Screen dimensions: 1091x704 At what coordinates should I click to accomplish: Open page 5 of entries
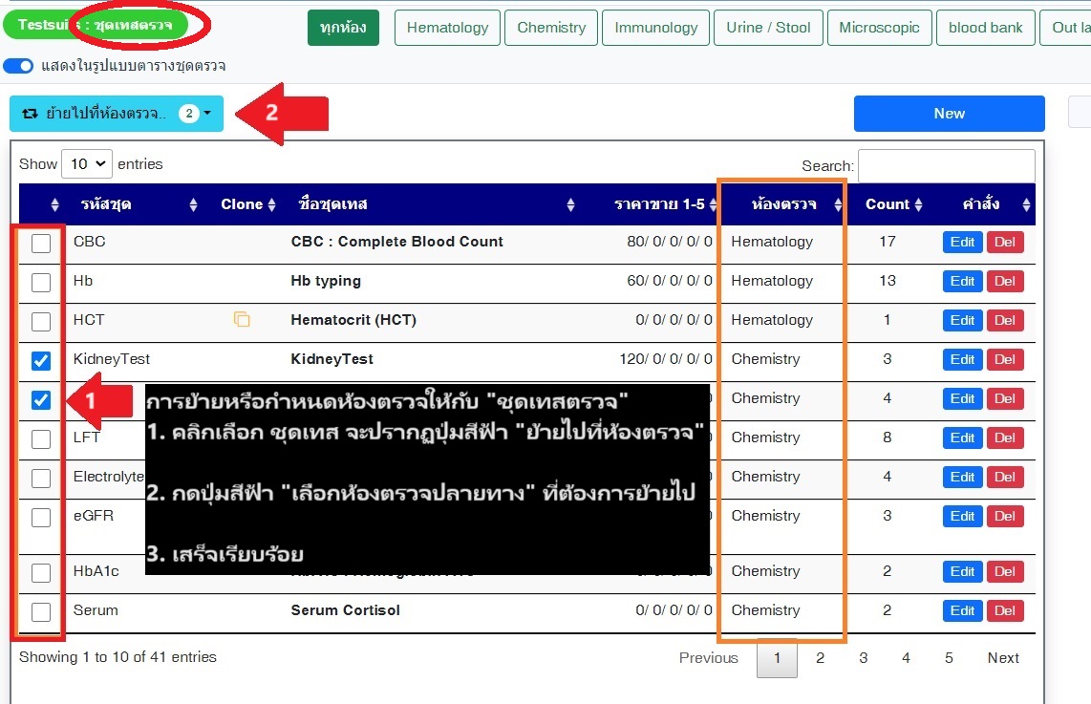pyautogui.click(x=949, y=658)
